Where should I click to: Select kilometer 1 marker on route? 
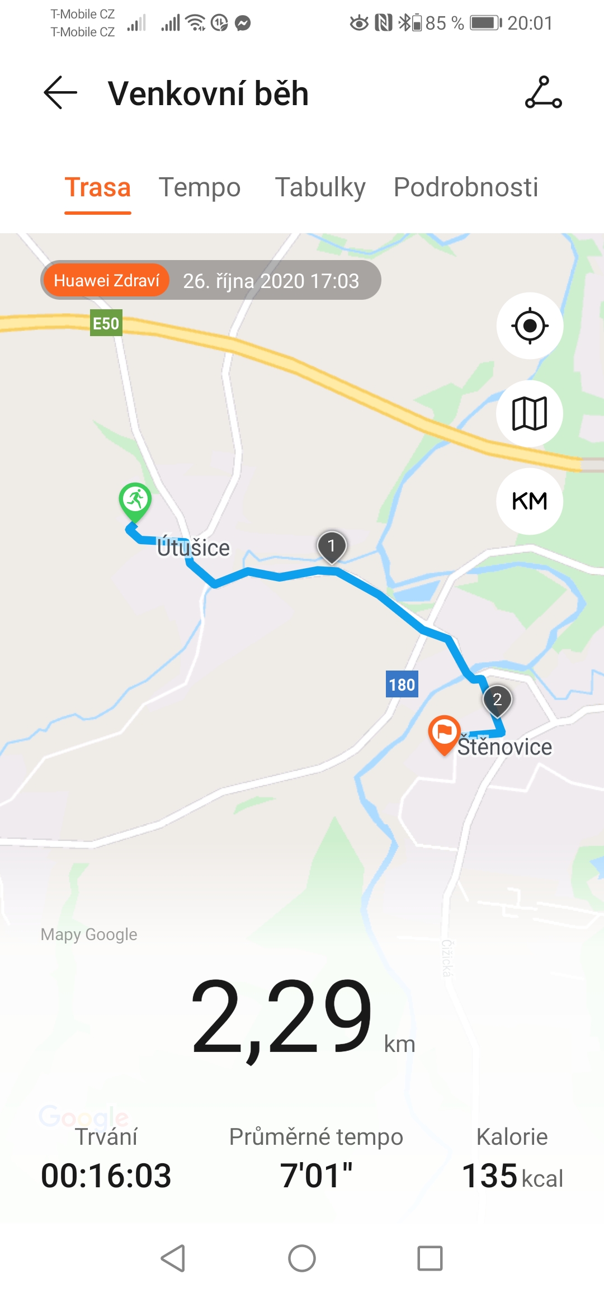(x=332, y=546)
